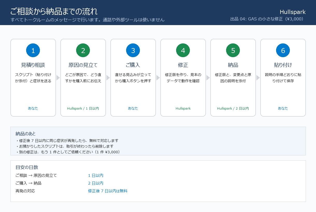Select the 見積り相談 card title
This screenshot has height=212, width=316.
(x=33, y=65)
